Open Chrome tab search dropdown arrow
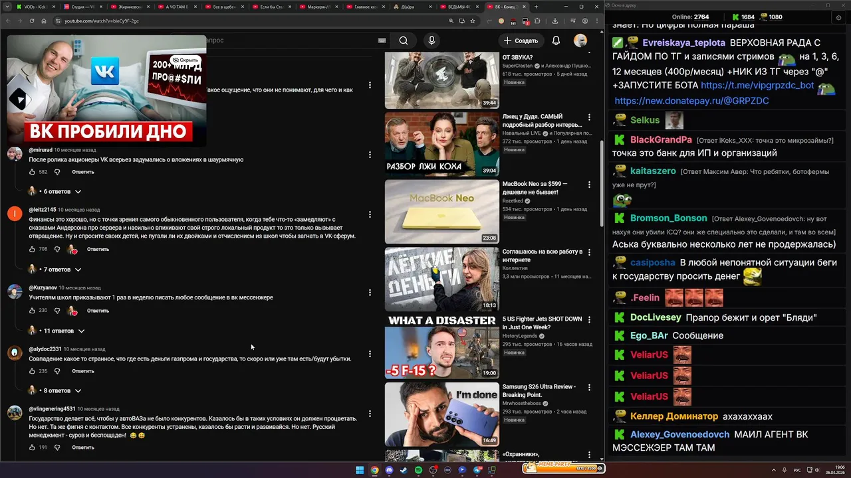851x478 pixels. 7,7
